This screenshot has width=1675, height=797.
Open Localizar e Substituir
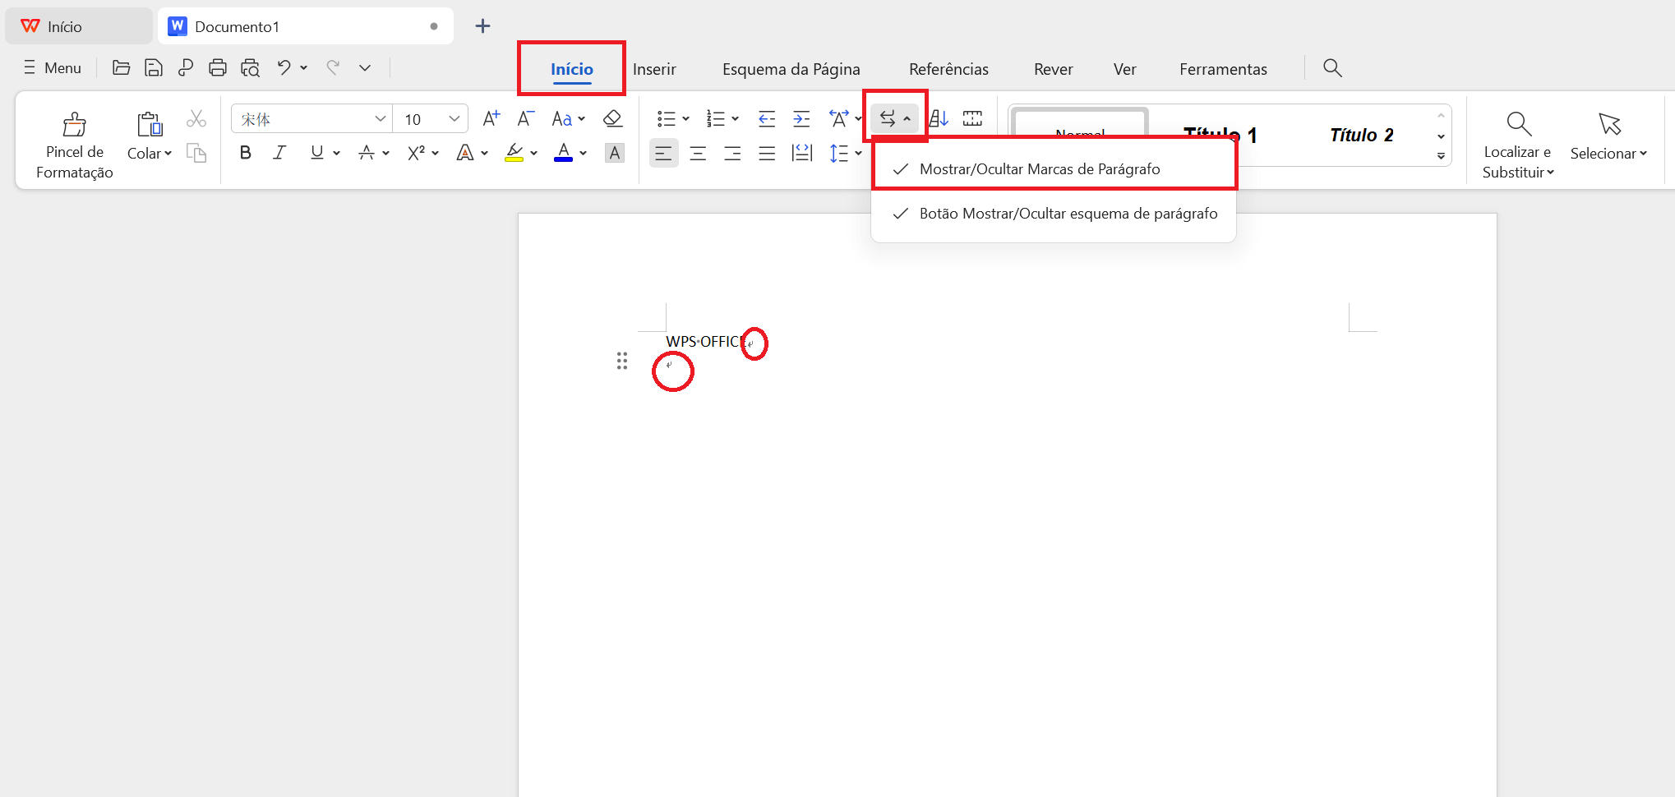1518,144
